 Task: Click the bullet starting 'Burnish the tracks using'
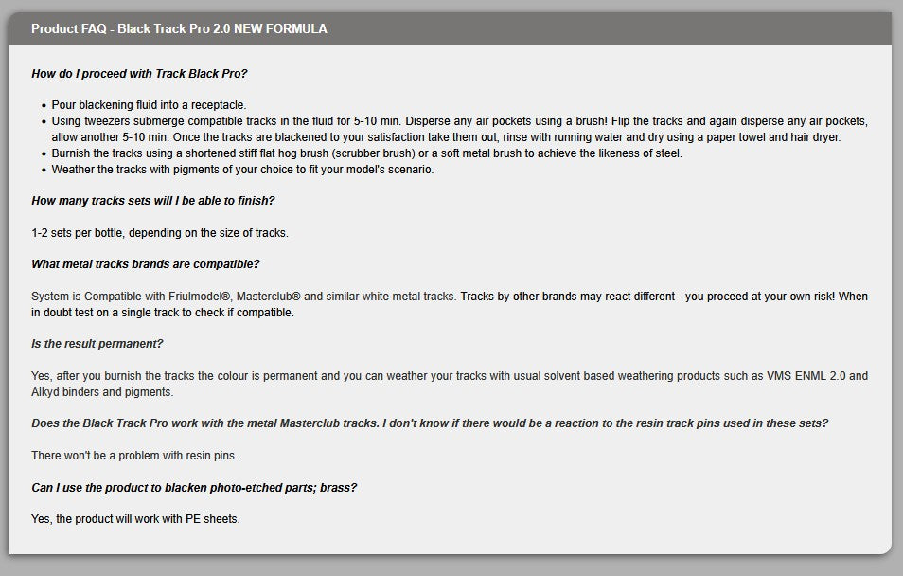pyautogui.click(x=366, y=153)
